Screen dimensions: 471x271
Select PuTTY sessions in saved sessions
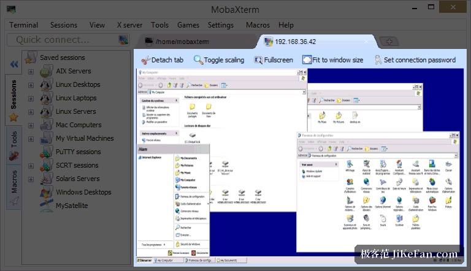tap(78, 152)
